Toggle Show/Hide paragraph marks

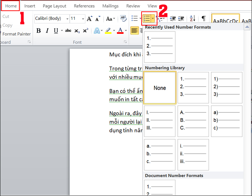tap(203, 19)
